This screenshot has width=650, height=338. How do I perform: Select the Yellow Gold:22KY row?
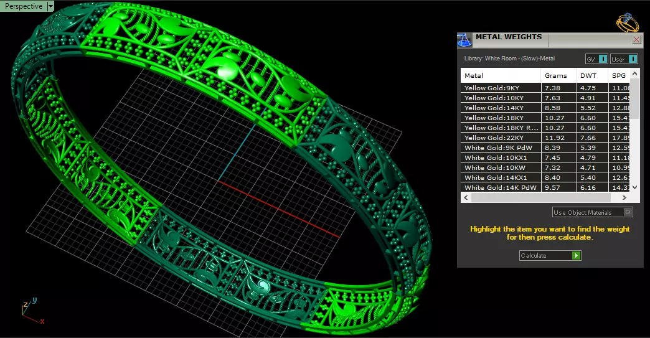[545, 138]
